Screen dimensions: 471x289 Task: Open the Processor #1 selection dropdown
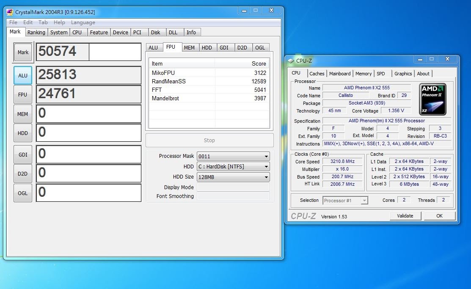(345, 201)
